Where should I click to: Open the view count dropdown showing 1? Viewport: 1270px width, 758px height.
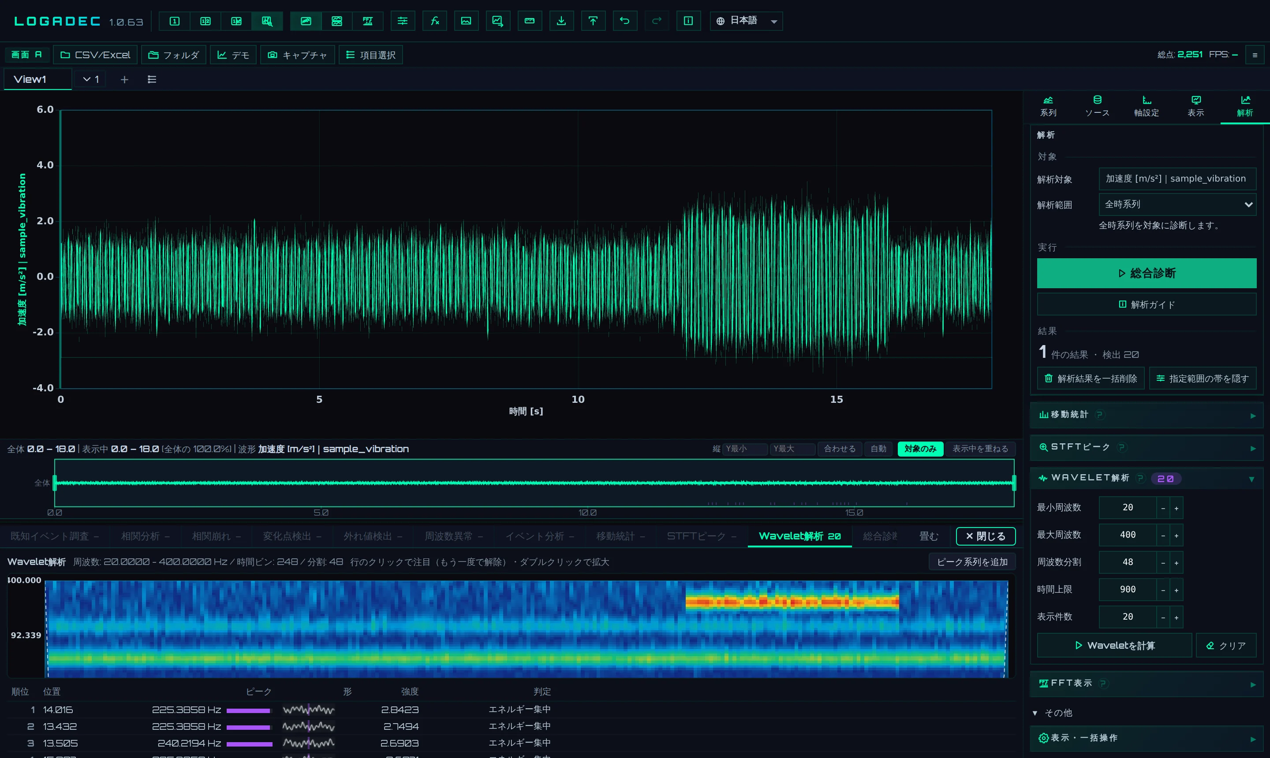[91, 80]
